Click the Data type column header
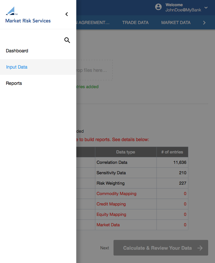This screenshot has height=263, width=215. 126,152
